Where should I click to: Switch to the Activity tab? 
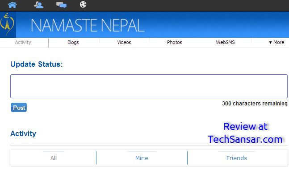(x=23, y=42)
